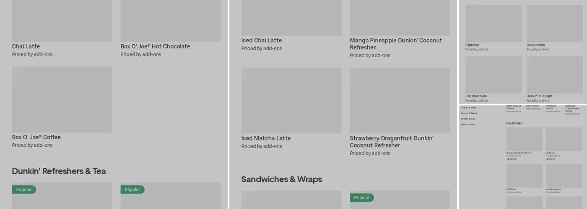Click the Iced Latte thumbs-up rating
The height and width of the screenshot is (209, 587).
551,159
